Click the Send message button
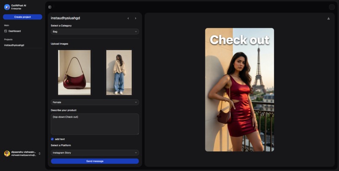 pyautogui.click(x=95, y=161)
